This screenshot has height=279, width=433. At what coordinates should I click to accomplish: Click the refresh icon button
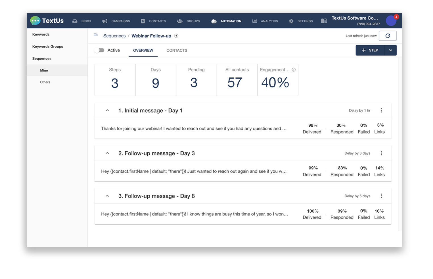388,36
